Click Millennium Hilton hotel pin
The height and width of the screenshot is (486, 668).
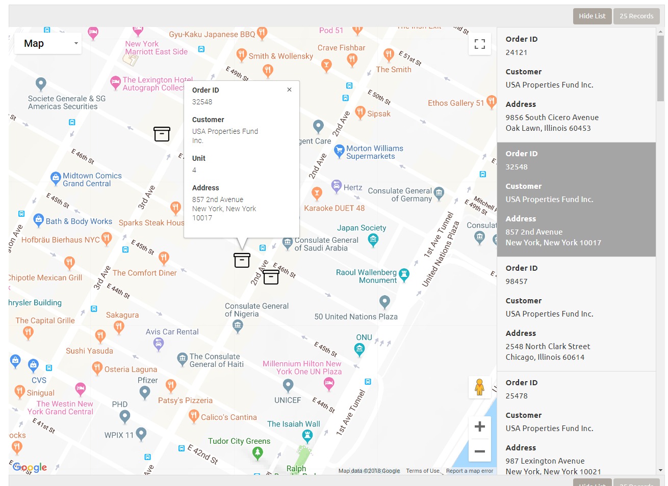click(329, 384)
